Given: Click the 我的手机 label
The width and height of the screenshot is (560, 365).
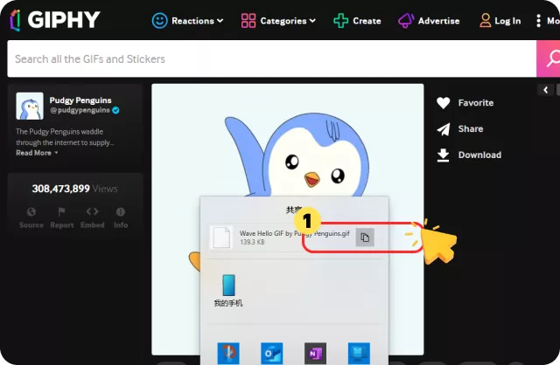Looking at the screenshot, I should point(228,303).
